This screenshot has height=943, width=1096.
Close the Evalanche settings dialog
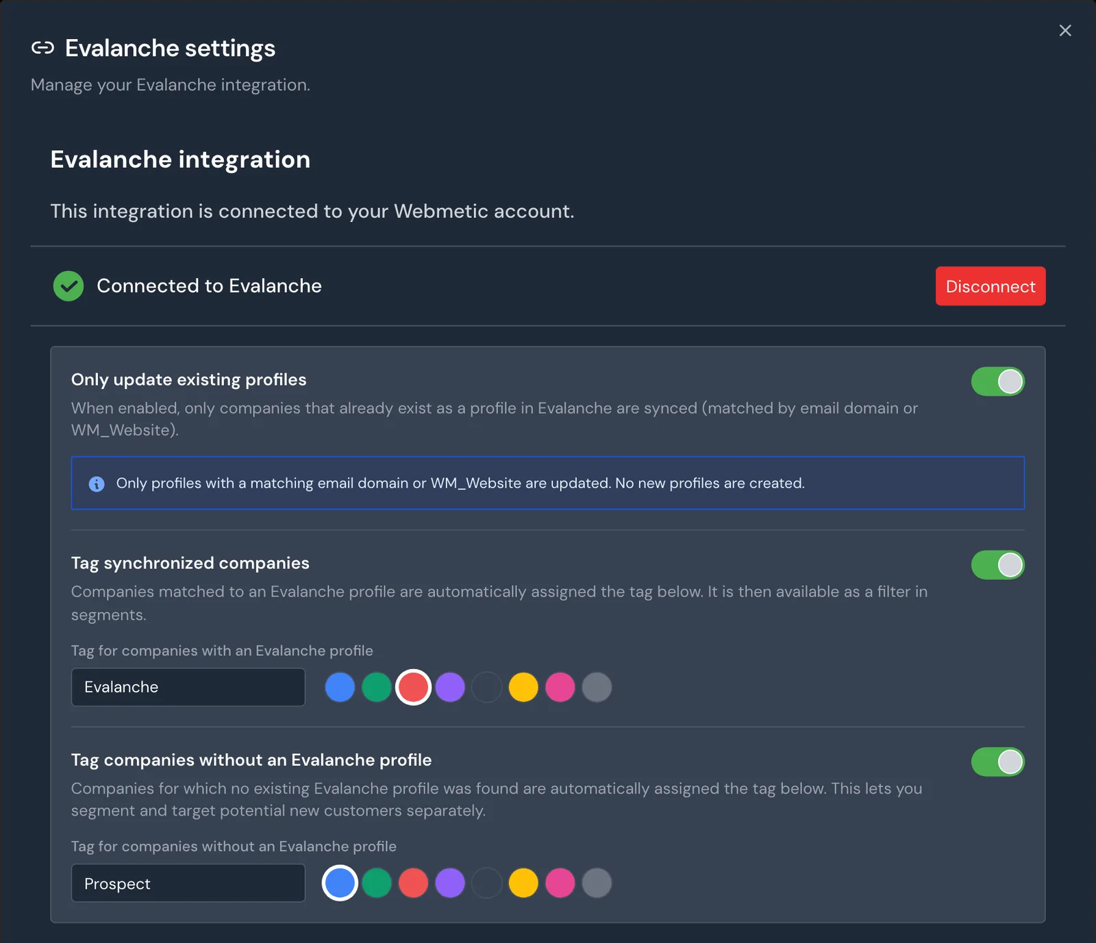(x=1064, y=30)
